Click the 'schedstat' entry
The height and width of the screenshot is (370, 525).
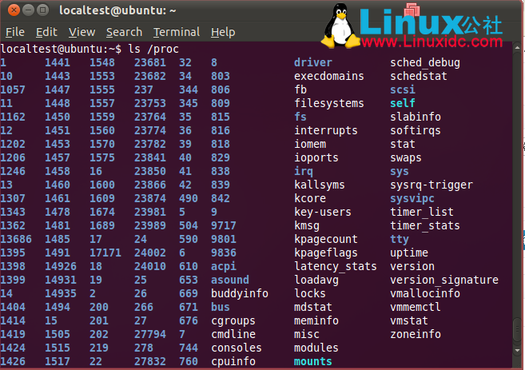pos(419,77)
